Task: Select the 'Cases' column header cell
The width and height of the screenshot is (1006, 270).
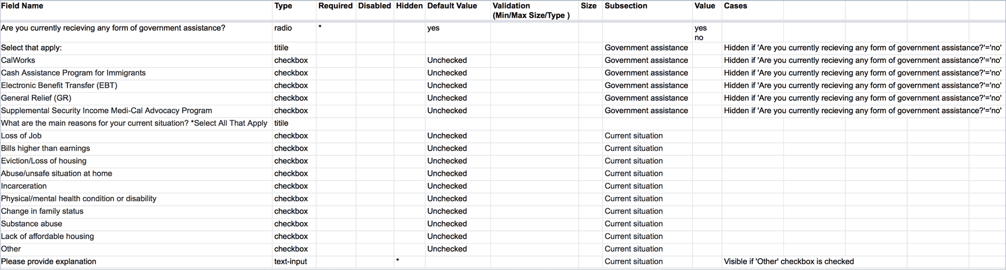Action: (x=735, y=6)
